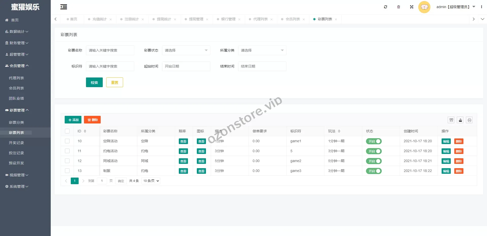Screen dimensions: 487x236
Task: Open the column filter grid icon
Action: pyautogui.click(x=451, y=120)
